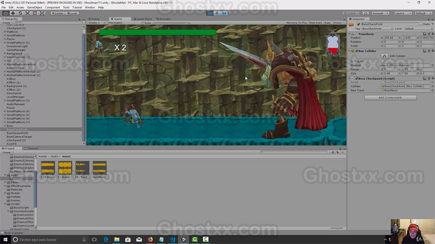Open File Explorer from the taskbar
Screen dimensions: 435x244
coord(117,239)
